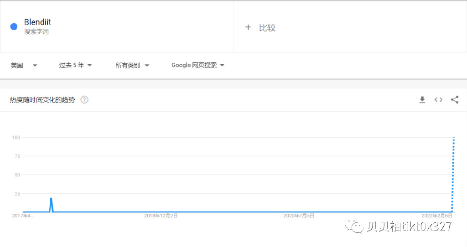Click the 50 value on the y-axis
This screenshot has width=467, height=247.
(x=17, y=175)
